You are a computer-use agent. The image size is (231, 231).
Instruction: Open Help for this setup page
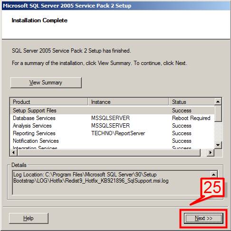coord(29,218)
